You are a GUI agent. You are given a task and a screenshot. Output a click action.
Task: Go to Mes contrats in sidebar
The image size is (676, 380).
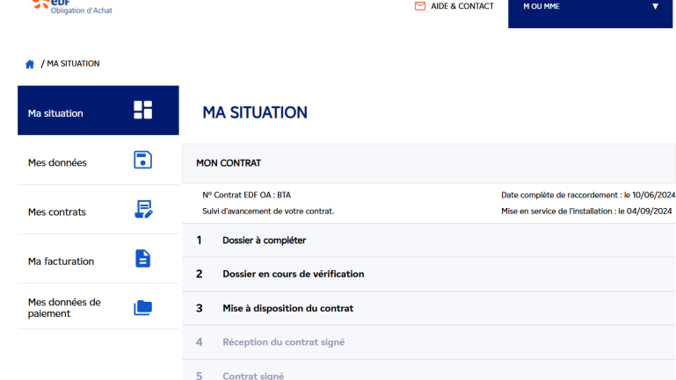(x=57, y=212)
